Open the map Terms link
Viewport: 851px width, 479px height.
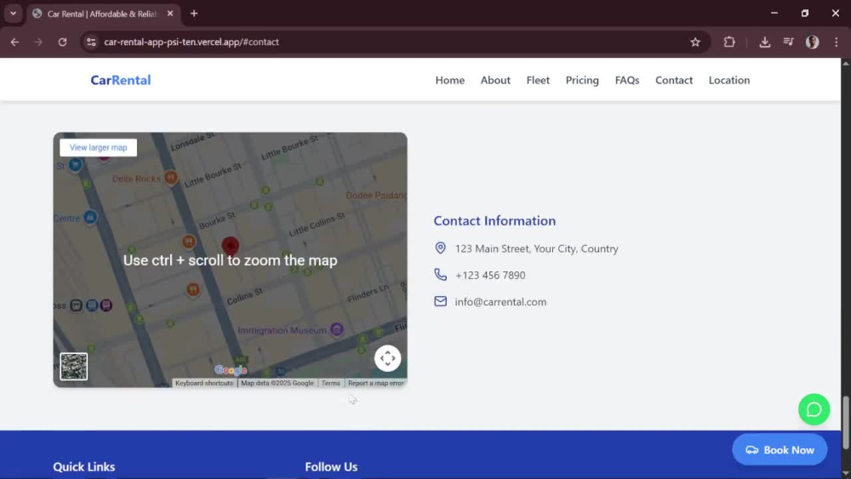[330, 383]
